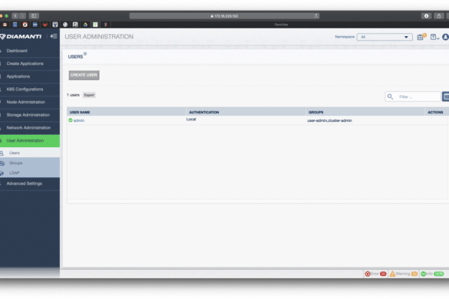This screenshot has width=449, height=299.
Task: Open Node Administration in the sidebar
Action: pos(30,102)
